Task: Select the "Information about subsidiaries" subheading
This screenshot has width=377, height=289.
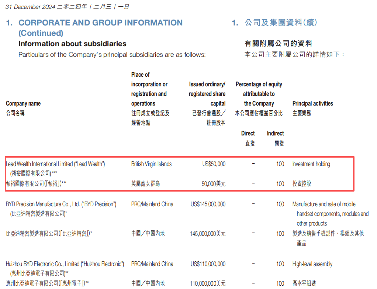Action: pos(72,44)
